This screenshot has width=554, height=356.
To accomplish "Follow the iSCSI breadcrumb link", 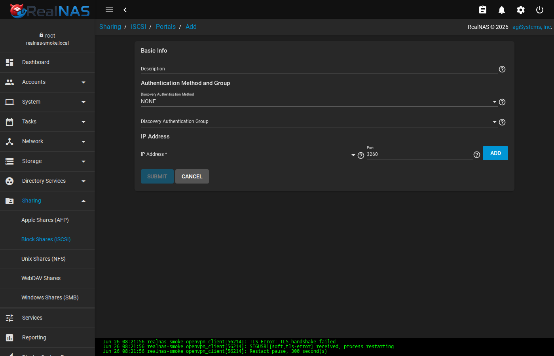I will coord(138,27).
